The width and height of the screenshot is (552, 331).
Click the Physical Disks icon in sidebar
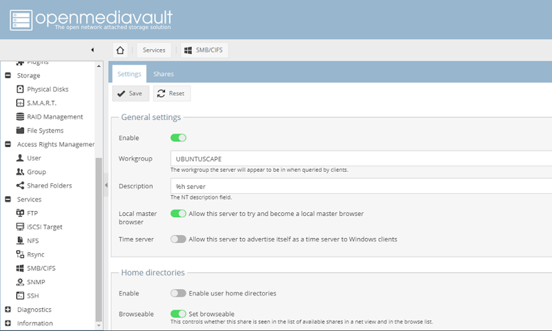coord(20,89)
